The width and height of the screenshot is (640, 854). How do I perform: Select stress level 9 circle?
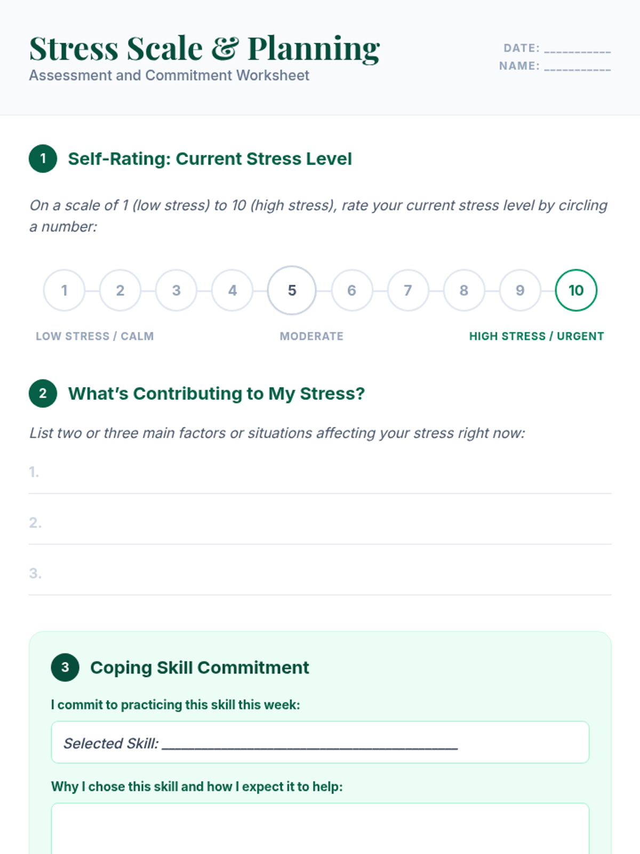point(520,290)
